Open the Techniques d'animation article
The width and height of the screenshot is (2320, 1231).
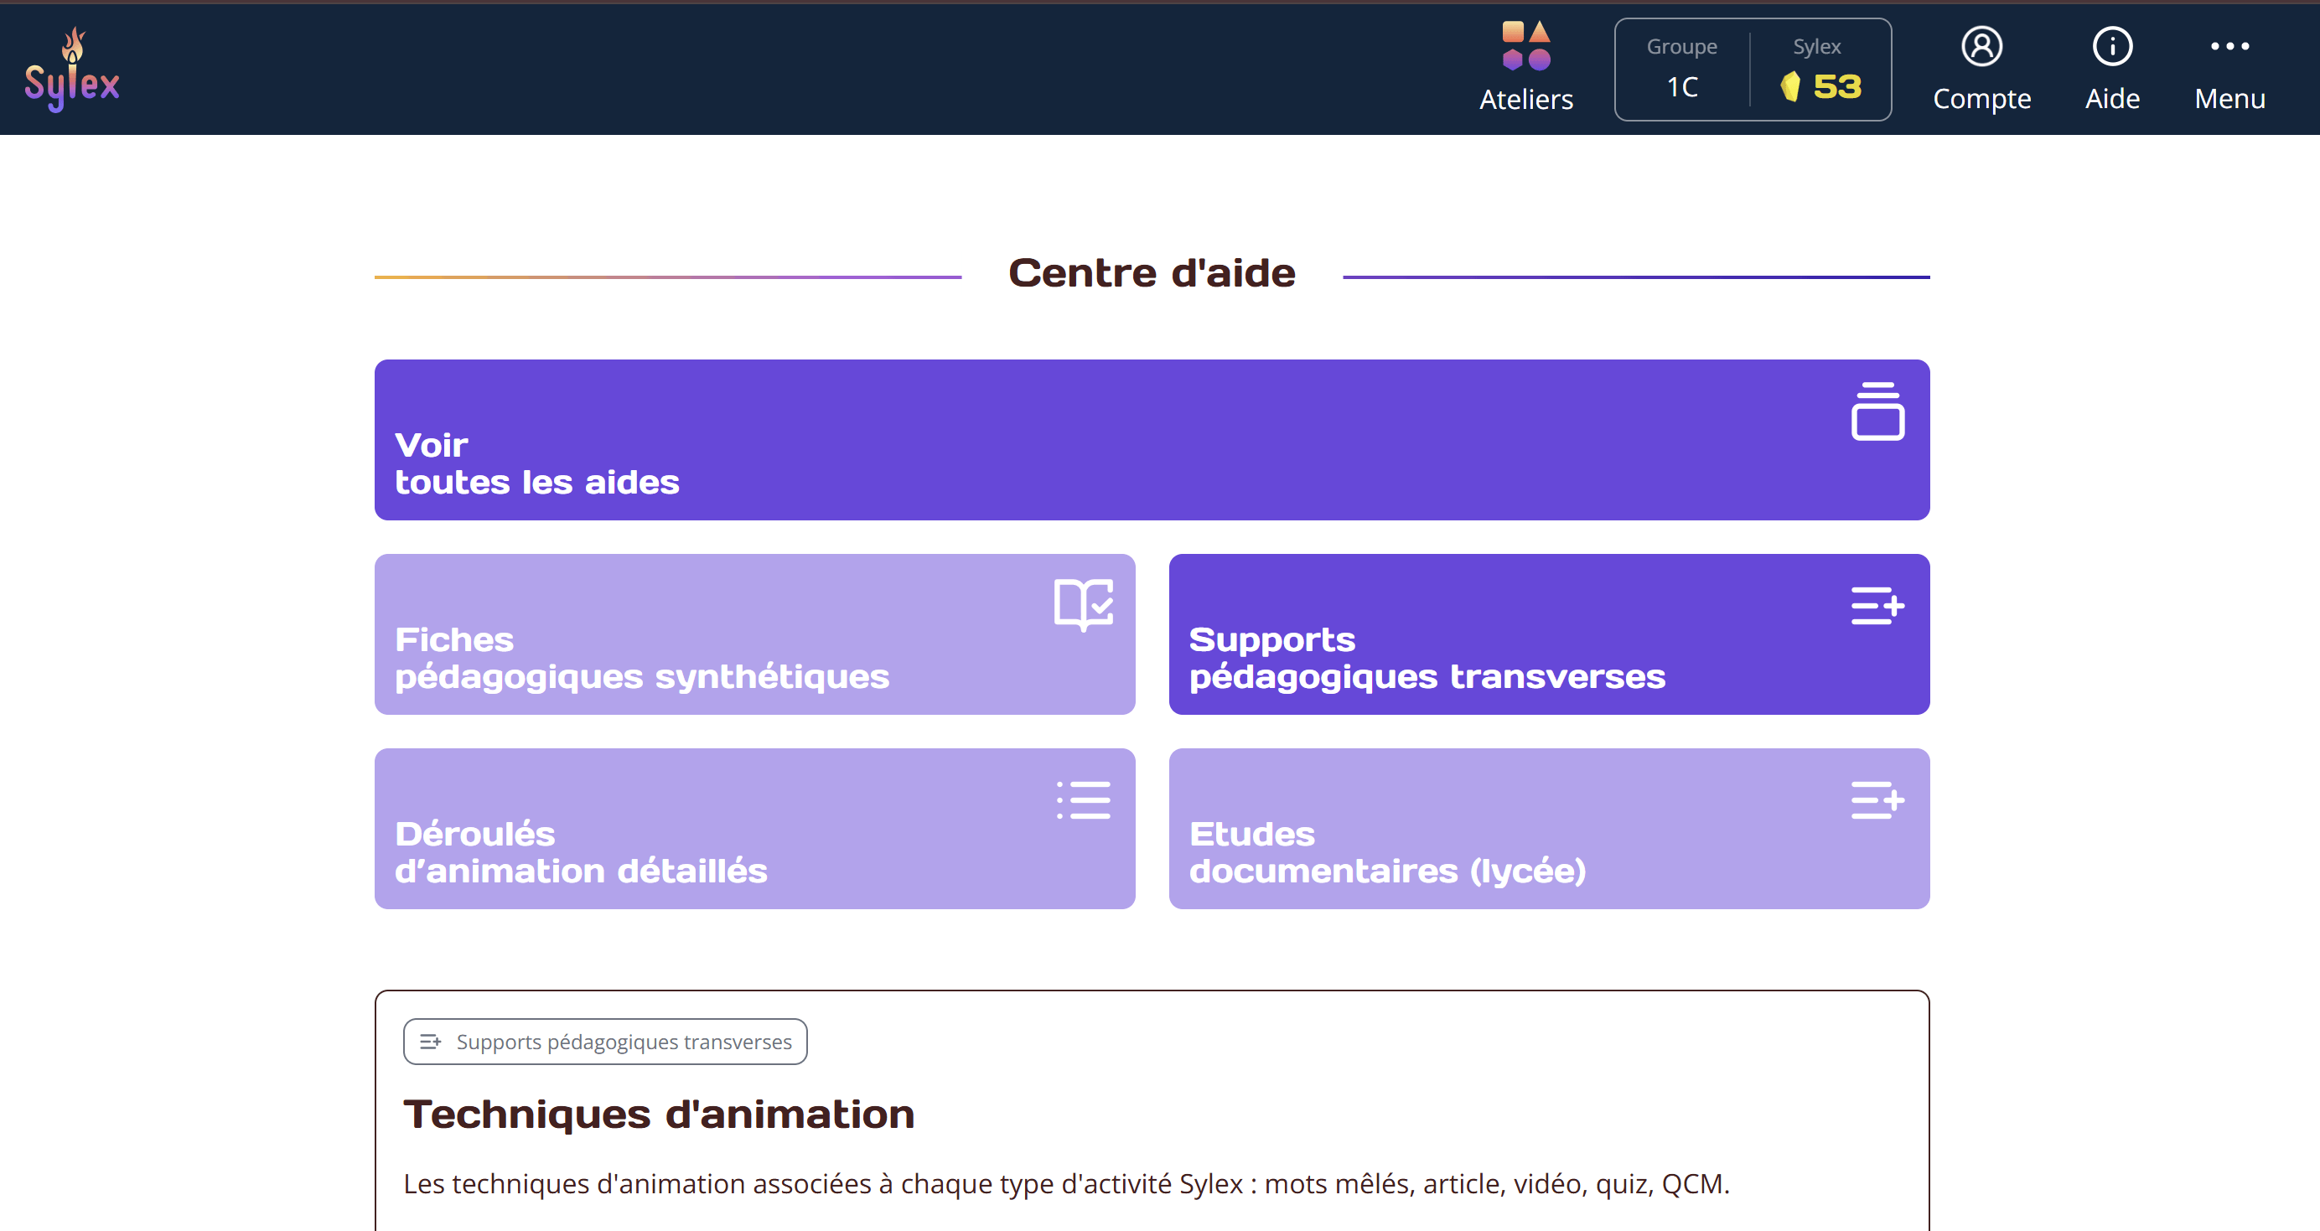658,1115
